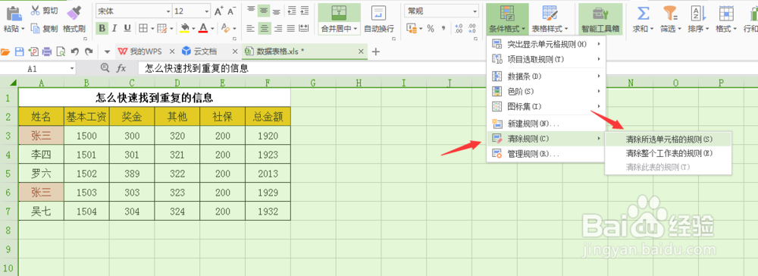The width and height of the screenshot is (758, 276).
Task: Open print preview icon
Action: [61, 52]
